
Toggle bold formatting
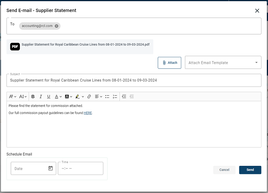point(33,97)
